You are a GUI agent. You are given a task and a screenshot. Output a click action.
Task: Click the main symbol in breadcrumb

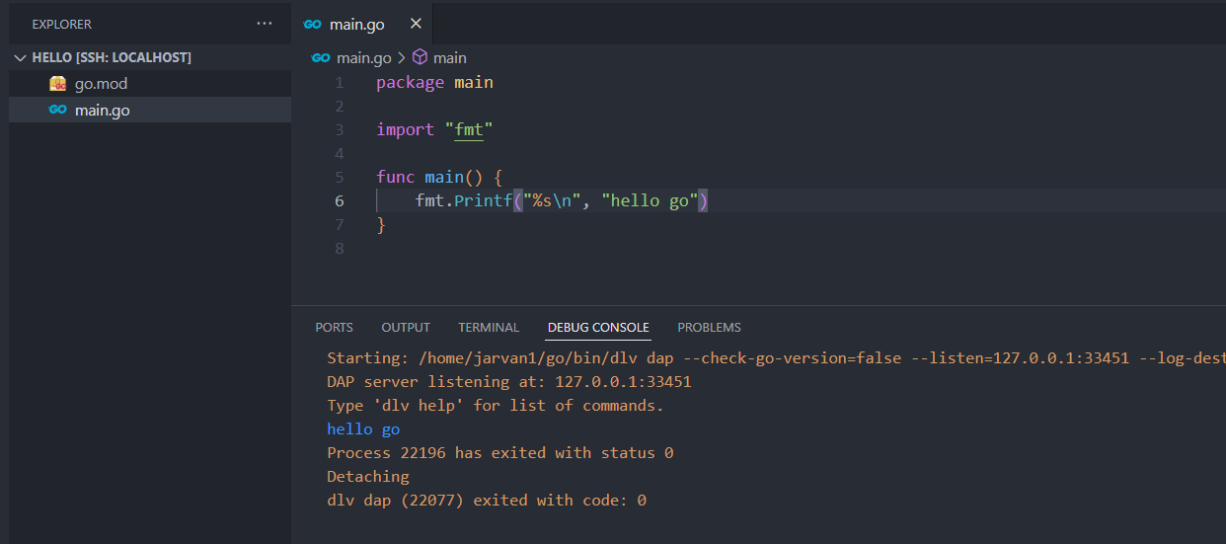[x=450, y=58]
